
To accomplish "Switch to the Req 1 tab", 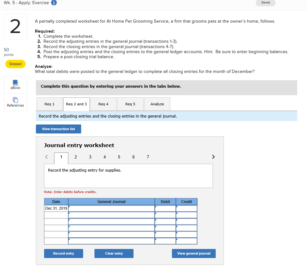I will [49, 104].
